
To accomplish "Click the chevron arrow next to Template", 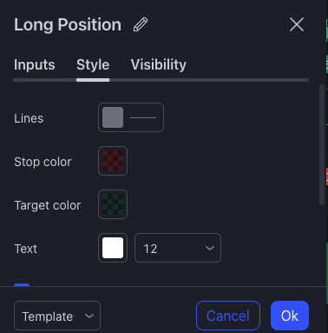I will [89, 316].
